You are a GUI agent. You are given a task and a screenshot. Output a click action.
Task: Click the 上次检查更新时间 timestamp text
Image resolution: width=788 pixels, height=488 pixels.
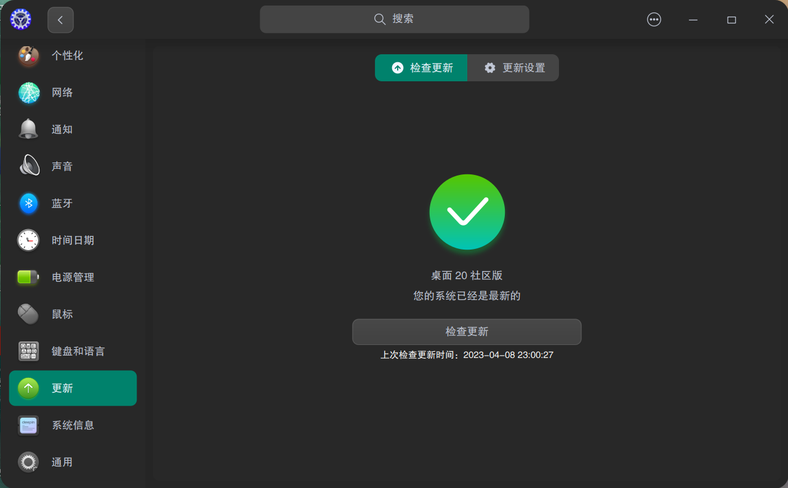click(467, 355)
